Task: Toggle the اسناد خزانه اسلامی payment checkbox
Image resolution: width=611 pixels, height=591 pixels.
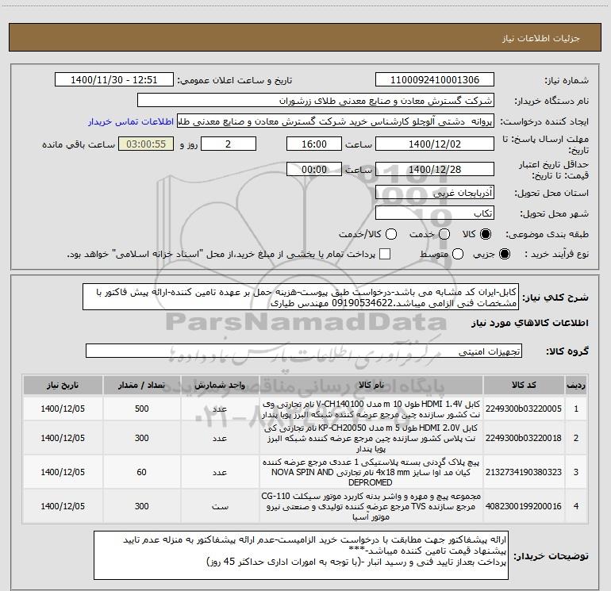Action: [x=385, y=254]
